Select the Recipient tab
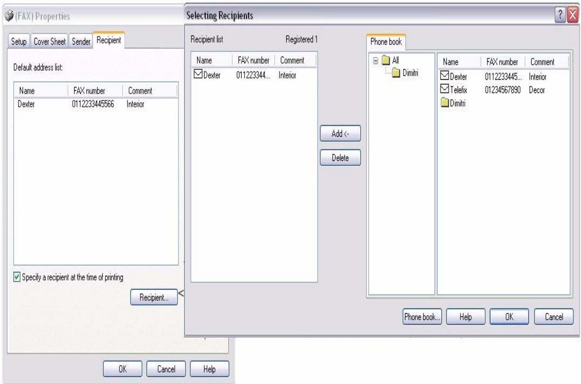The image size is (581, 384). click(x=108, y=41)
